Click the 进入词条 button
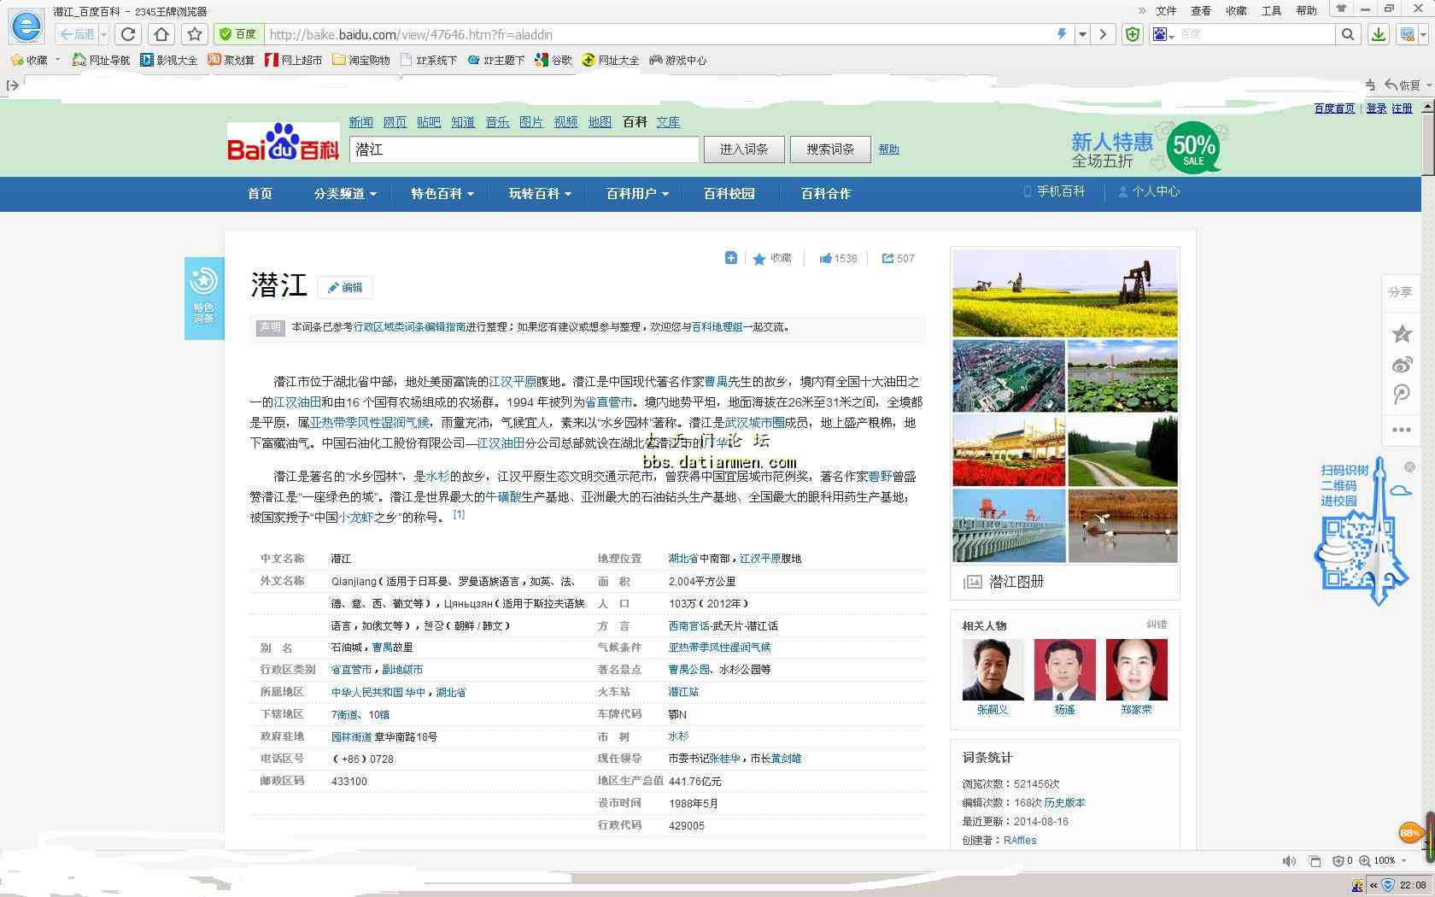This screenshot has width=1435, height=897. coord(743,149)
